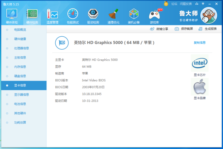Select 硬件健康 in sidebar
The image size is (223, 149).
tap(24, 39)
